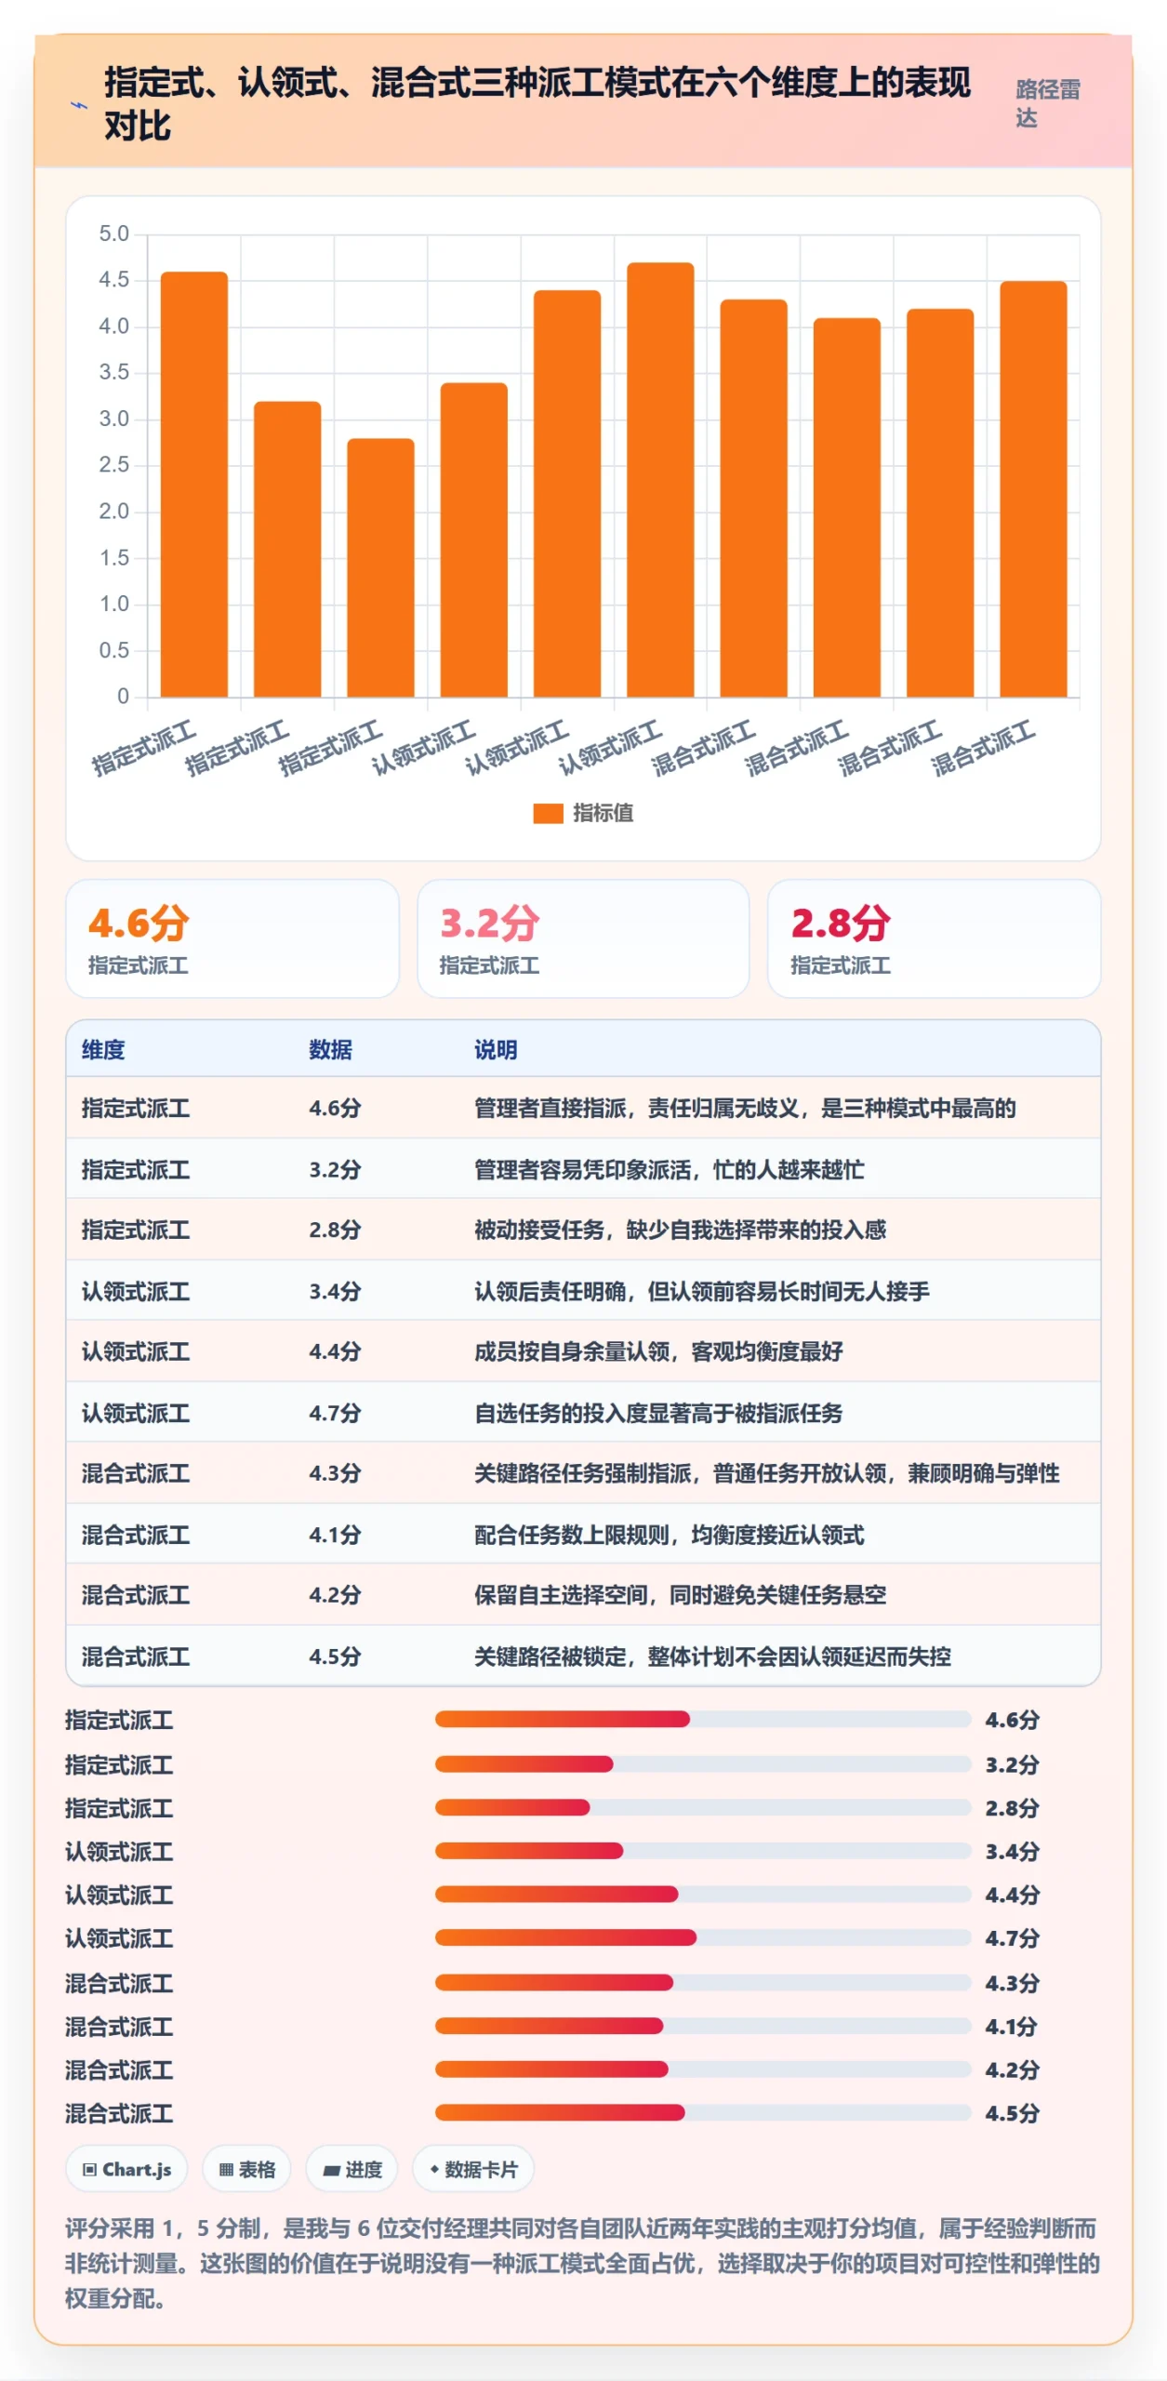Select the row 保留自主选择空间
Image resolution: width=1167 pixels, height=2381 pixels.
point(583,1595)
